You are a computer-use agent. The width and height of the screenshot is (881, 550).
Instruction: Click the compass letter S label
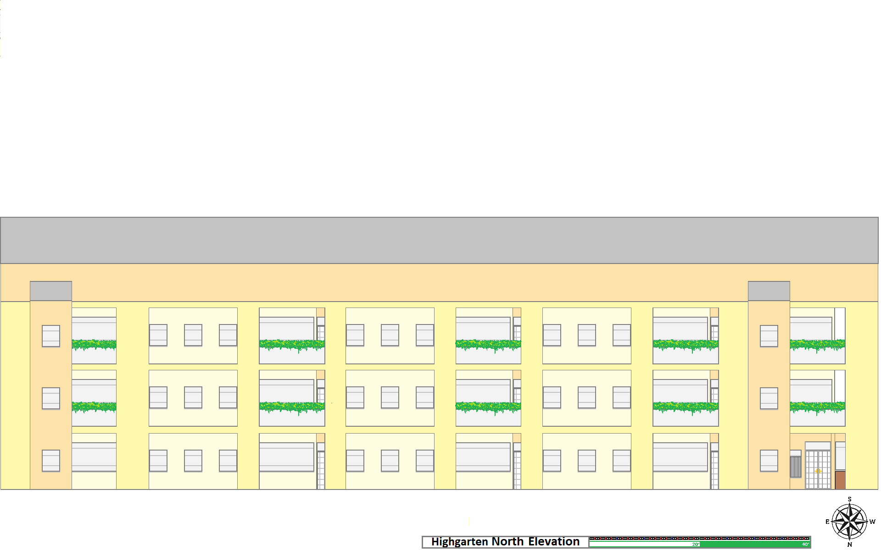pyautogui.click(x=849, y=499)
